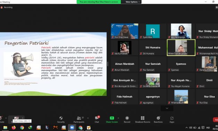This screenshot has height=131, width=218.
Task: Select the Syamsss participant tile
Action: [181, 64]
